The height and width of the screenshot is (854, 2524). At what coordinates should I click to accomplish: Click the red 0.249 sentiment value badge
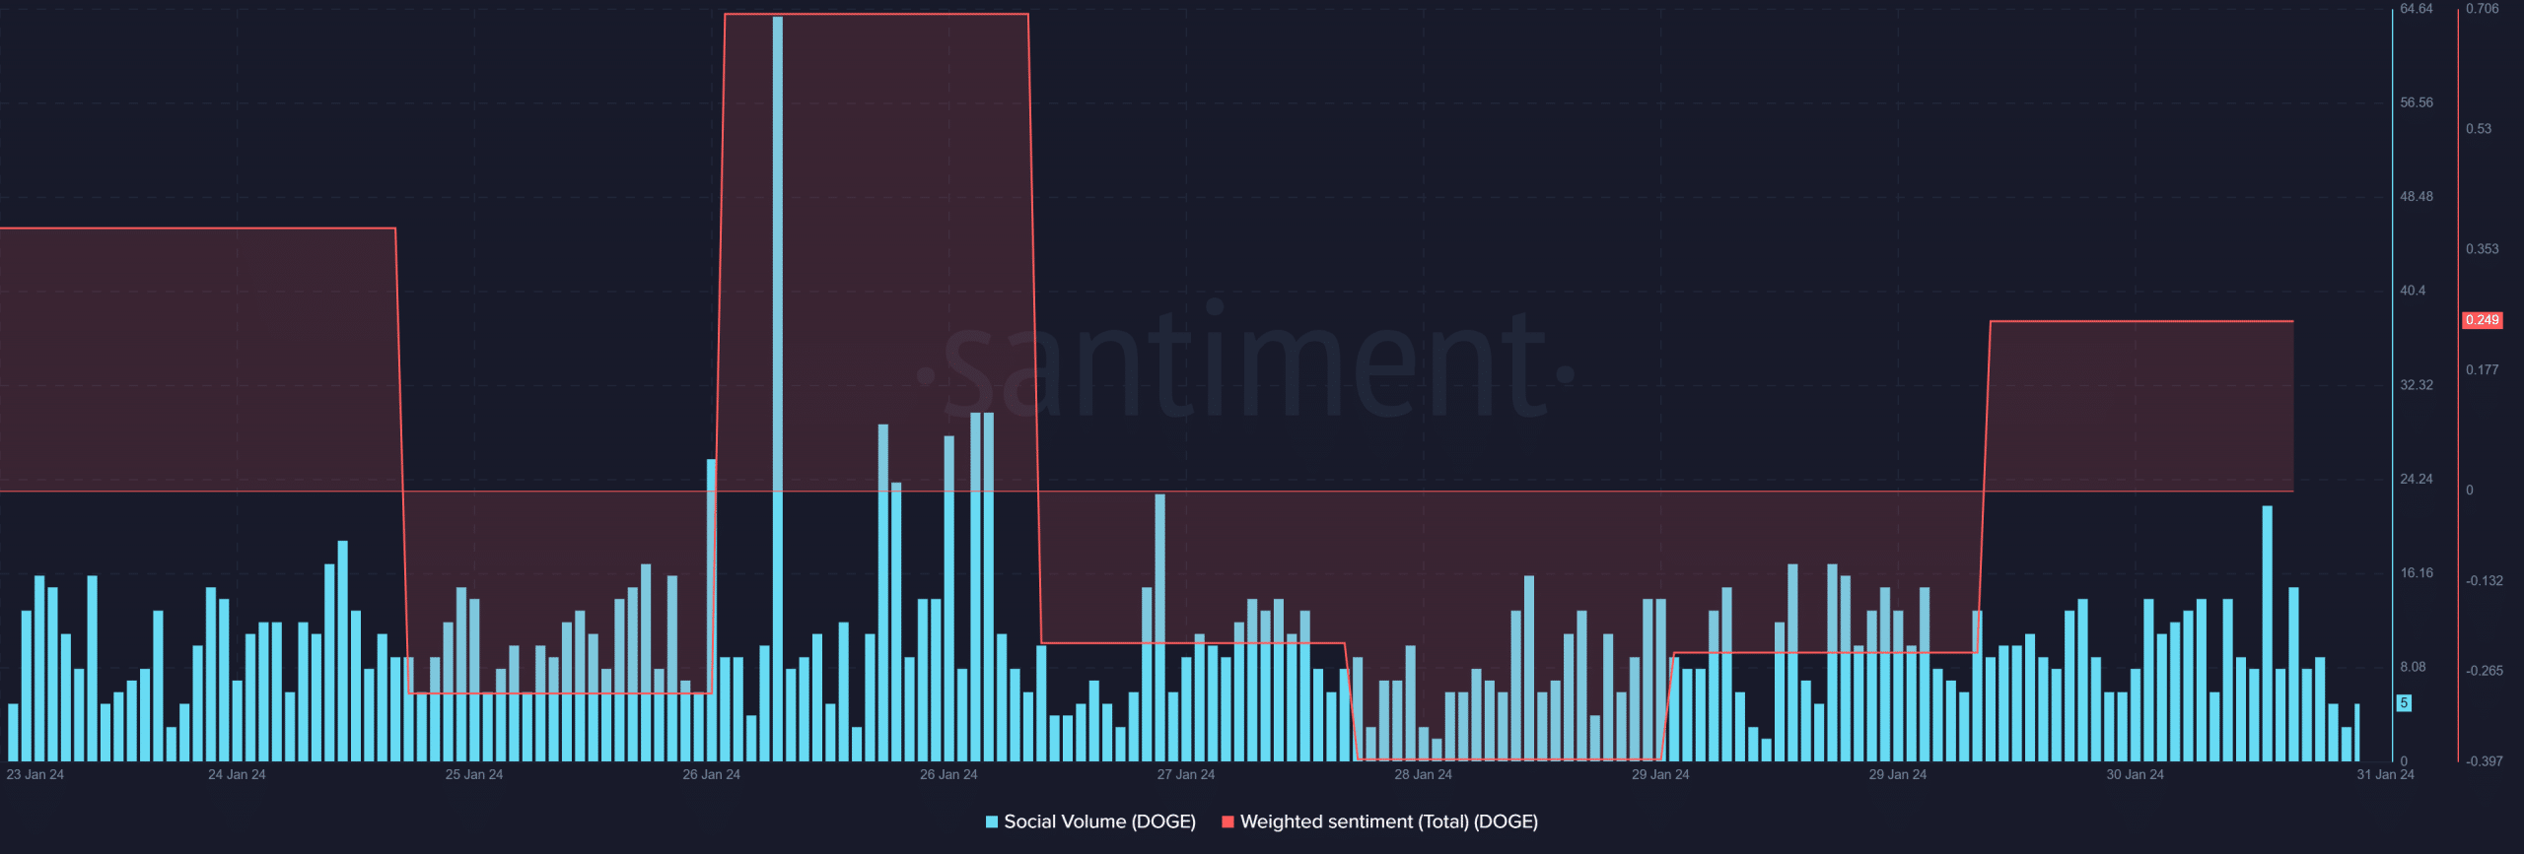(x=2482, y=320)
